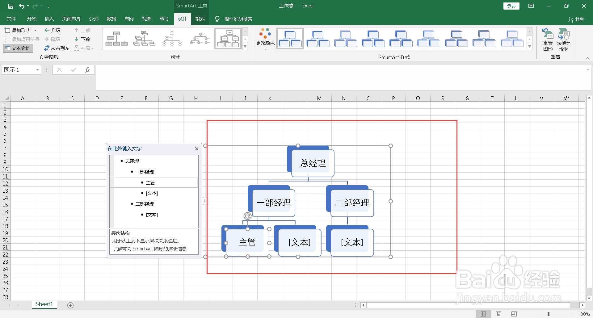
Task: Select the 二部经理 bullet in text pane
Action: [145, 204]
